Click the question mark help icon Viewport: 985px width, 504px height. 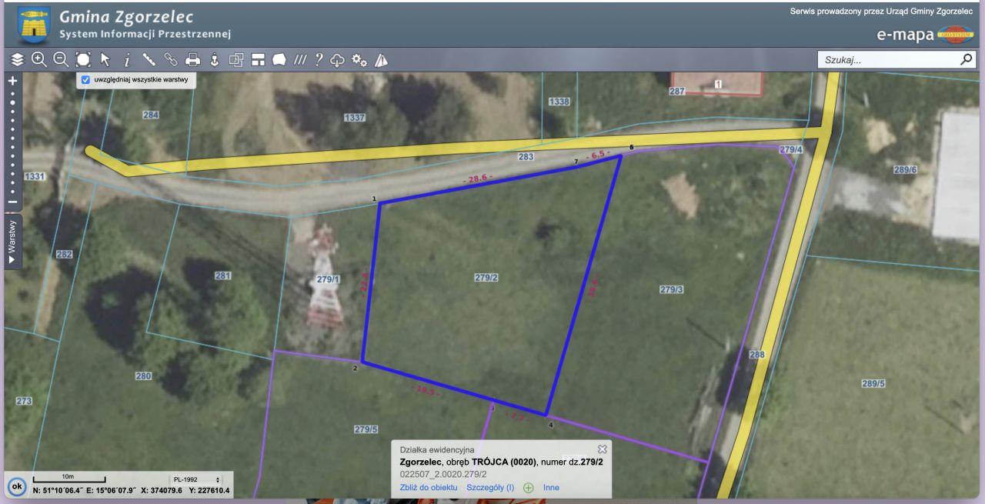(x=318, y=60)
